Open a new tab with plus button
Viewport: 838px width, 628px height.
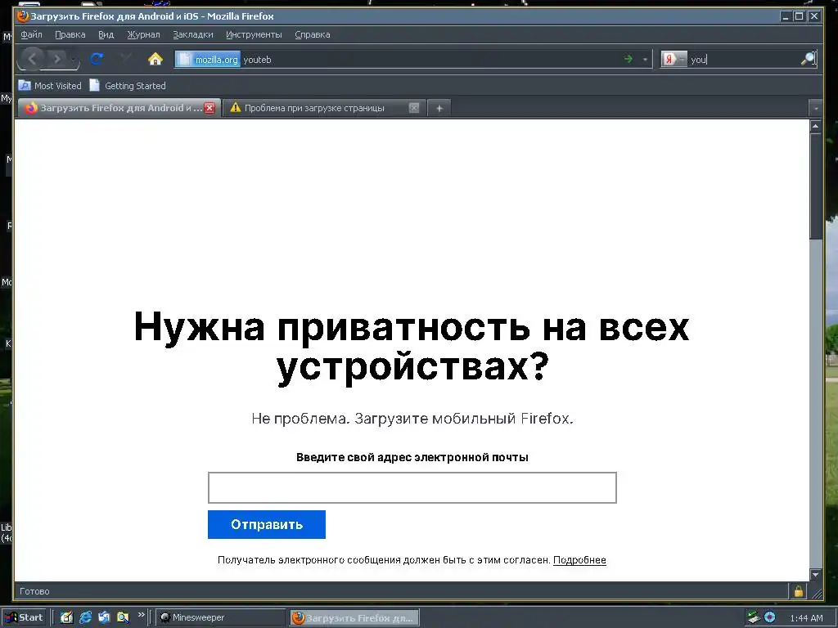(439, 109)
